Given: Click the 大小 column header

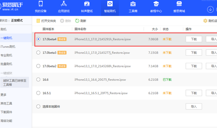Looking at the screenshot, I should (155, 29).
